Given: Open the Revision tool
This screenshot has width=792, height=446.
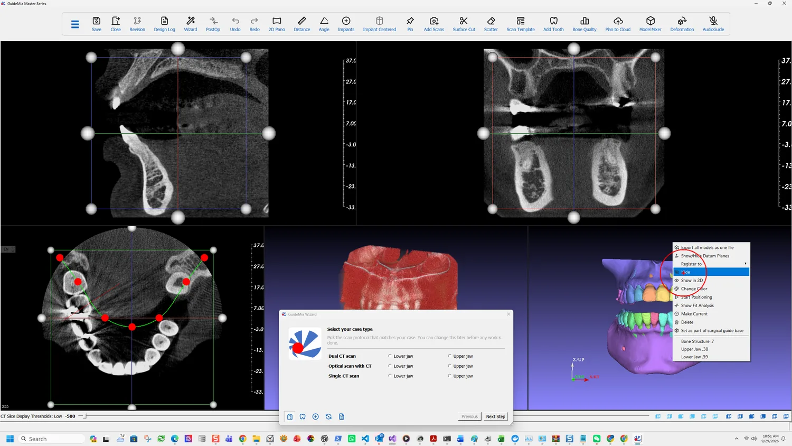Looking at the screenshot, I should pyautogui.click(x=137, y=24).
